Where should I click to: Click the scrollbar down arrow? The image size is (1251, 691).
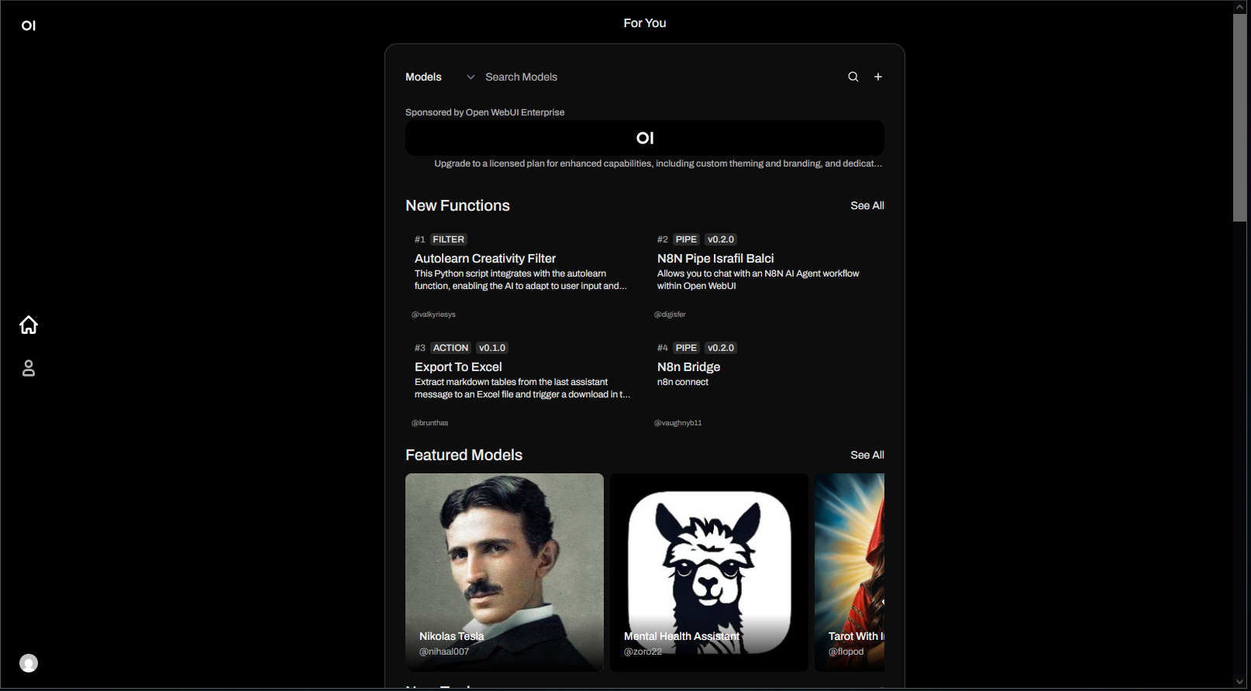click(1239, 682)
